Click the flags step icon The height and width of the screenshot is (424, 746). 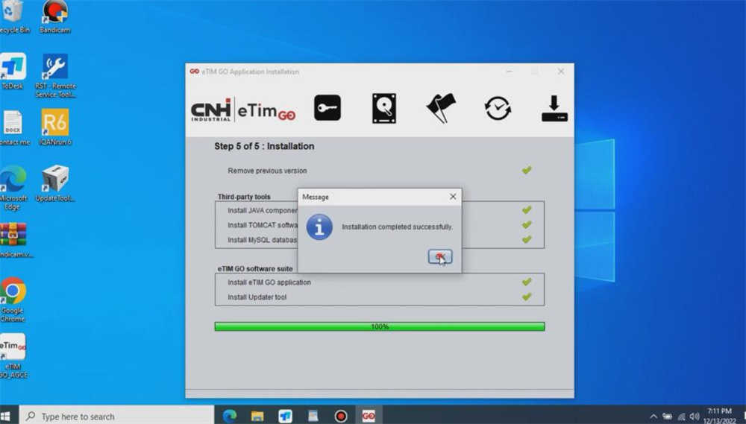pos(441,108)
